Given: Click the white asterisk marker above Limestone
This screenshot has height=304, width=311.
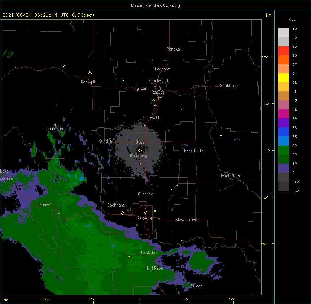Looking at the screenshot, I should point(55,125).
